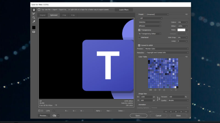Map selected colors to transparent icon
The height and width of the screenshot is (123, 220).
tap(155, 90)
